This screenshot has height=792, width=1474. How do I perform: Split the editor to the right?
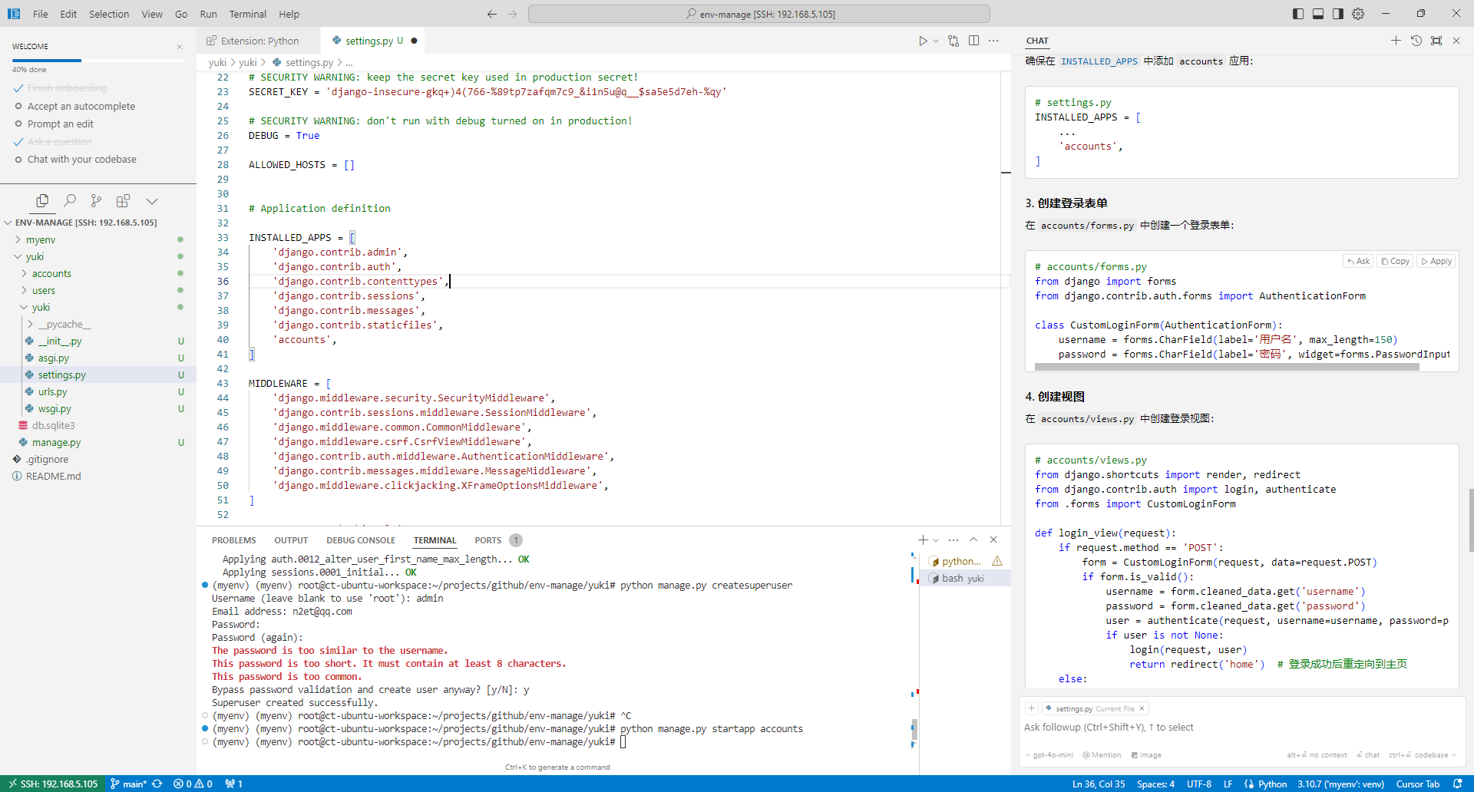(973, 41)
